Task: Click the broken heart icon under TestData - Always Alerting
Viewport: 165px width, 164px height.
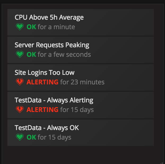Action: (x=20, y=110)
